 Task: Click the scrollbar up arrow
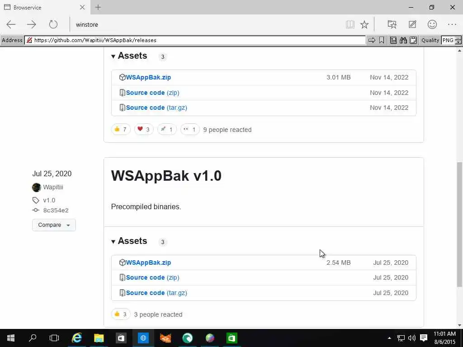pos(459,51)
